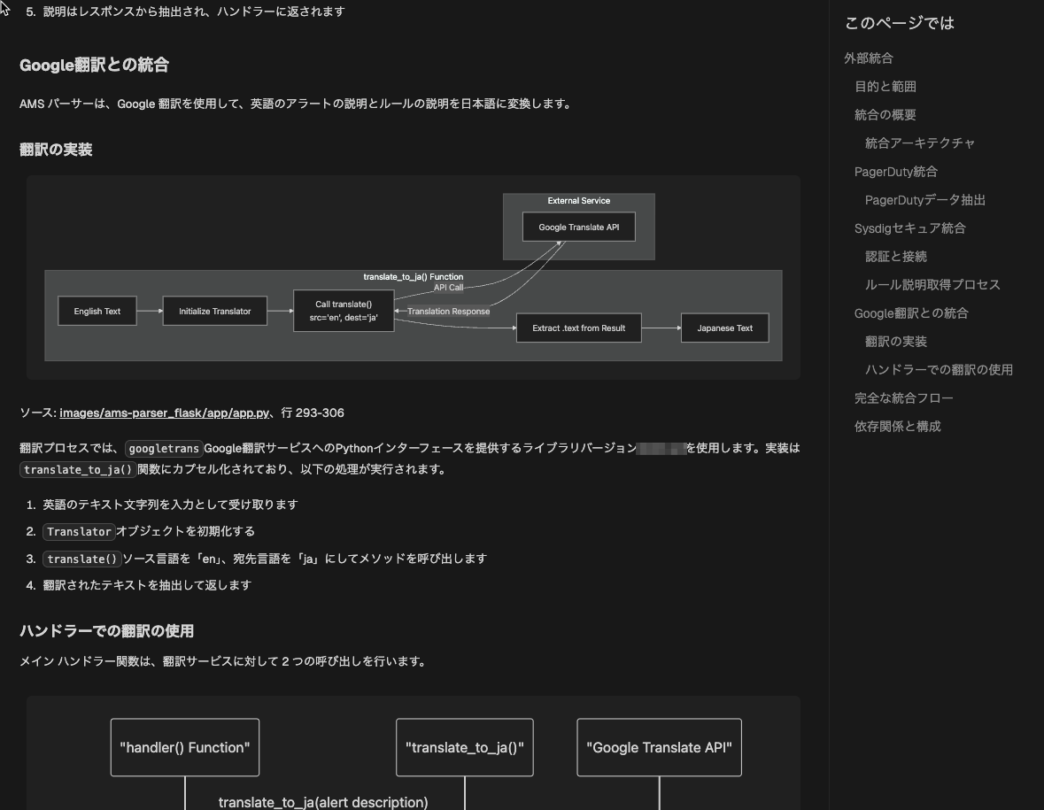This screenshot has width=1044, height=810.
Task: Click the paragraph beginning AMS パーサーは
Action: (296, 104)
